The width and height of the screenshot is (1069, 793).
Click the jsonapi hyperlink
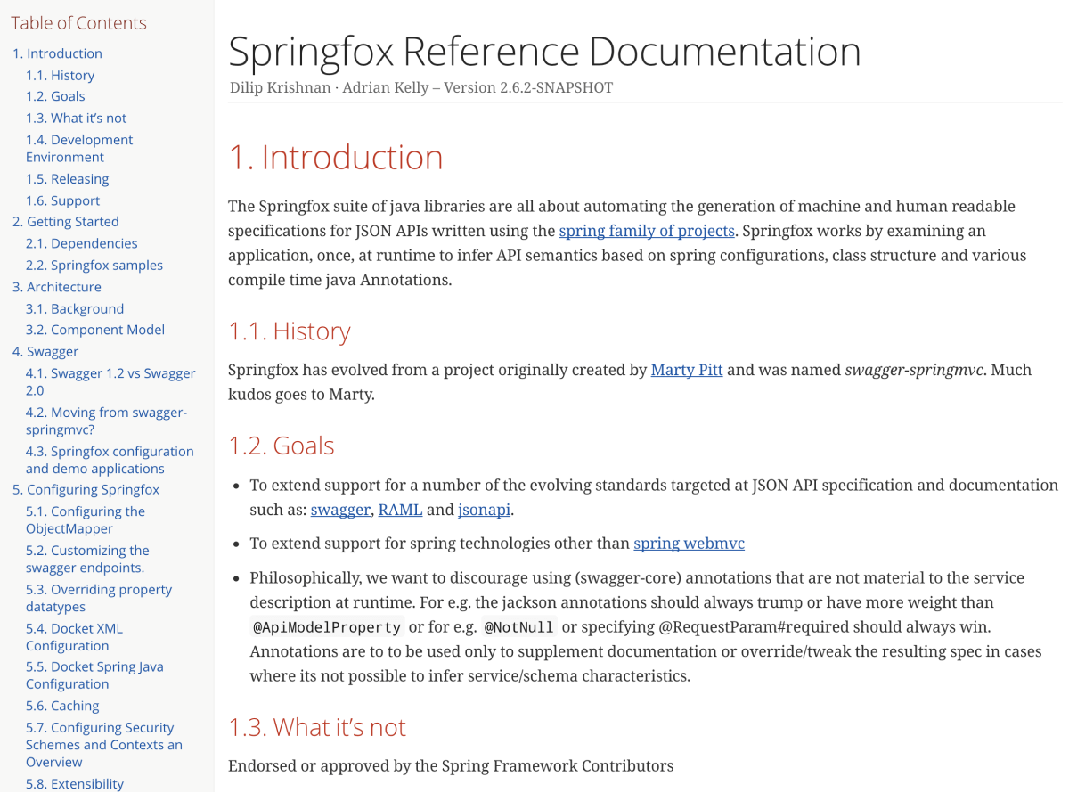tap(485, 511)
